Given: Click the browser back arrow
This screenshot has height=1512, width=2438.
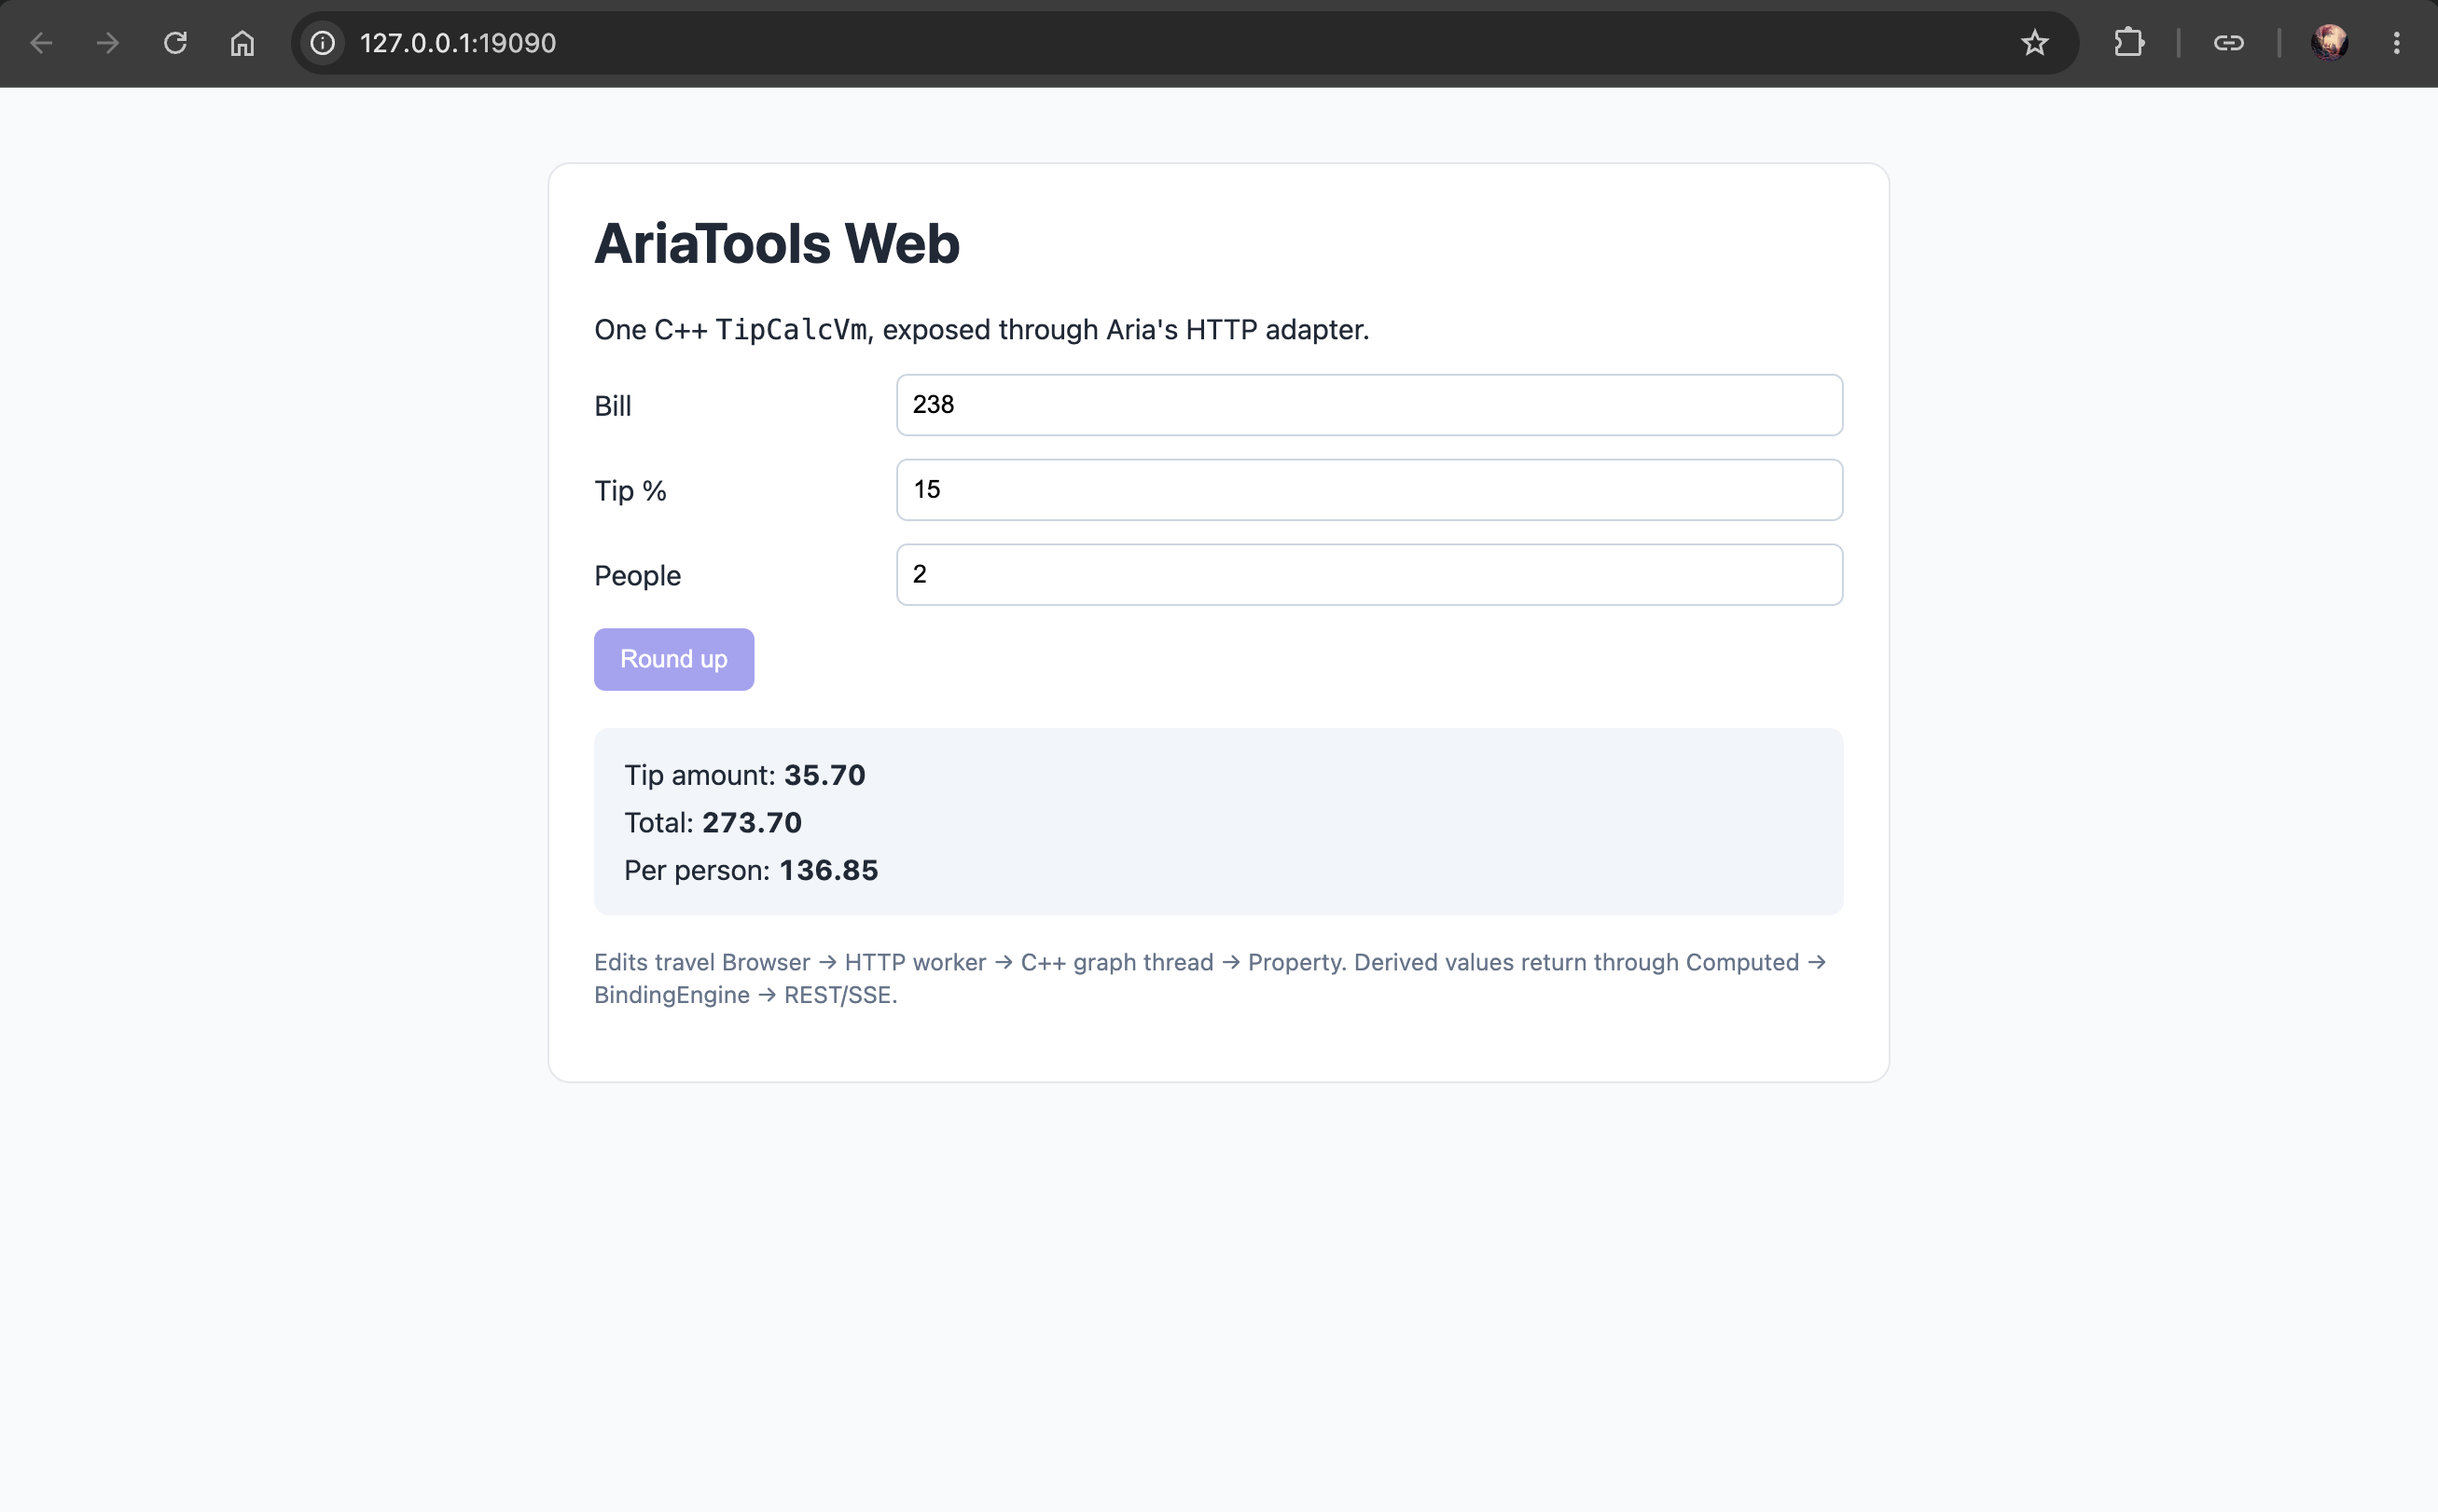Looking at the screenshot, I should 41,43.
